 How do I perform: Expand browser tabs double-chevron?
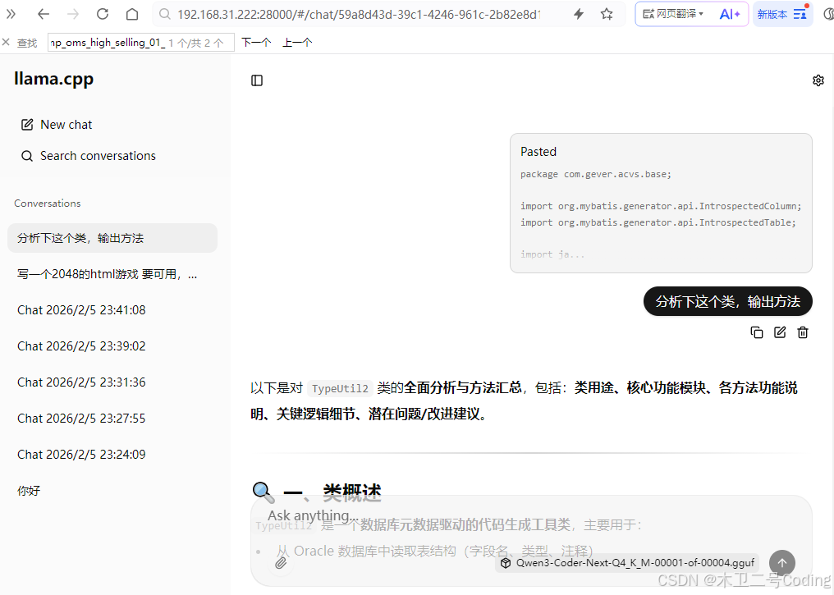click(x=11, y=14)
